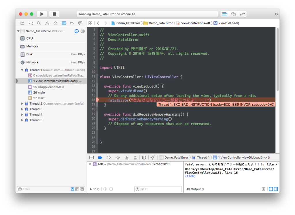This screenshot has width=295, height=215.
Task: Show more toolbar items chevron
Action: click(x=276, y=14)
